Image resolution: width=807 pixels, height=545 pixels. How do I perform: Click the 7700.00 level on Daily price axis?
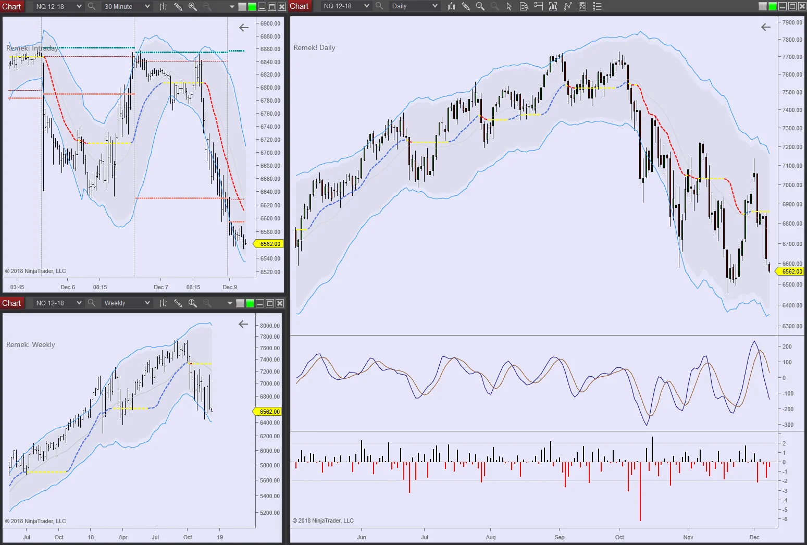792,57
